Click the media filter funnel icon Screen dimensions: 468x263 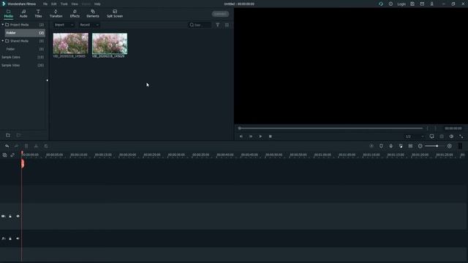[218, 25]
